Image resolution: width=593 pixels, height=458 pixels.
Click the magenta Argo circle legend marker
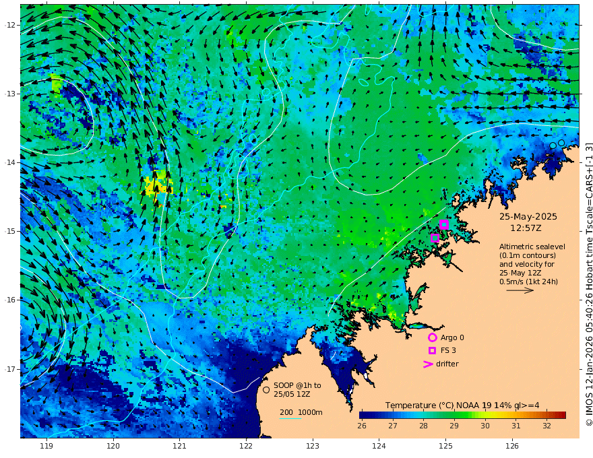point(432,337)
